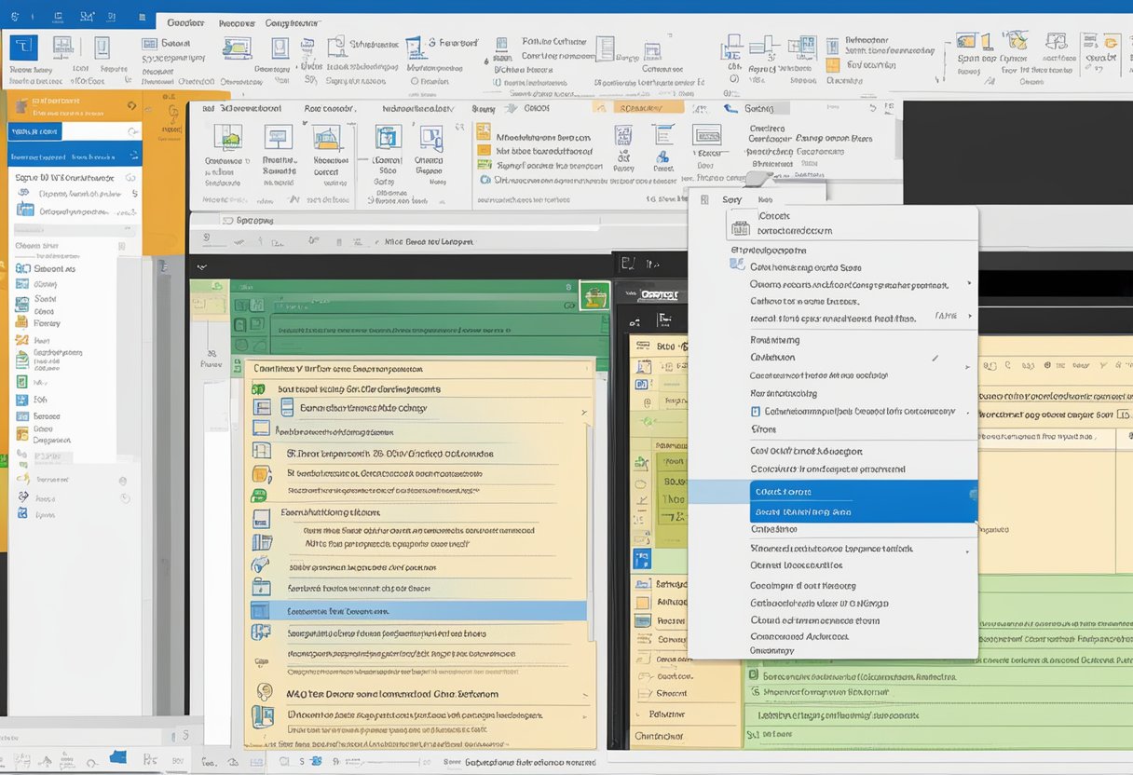
Task: Click the blue selected button in left sidebar
Action: [35, 132]
